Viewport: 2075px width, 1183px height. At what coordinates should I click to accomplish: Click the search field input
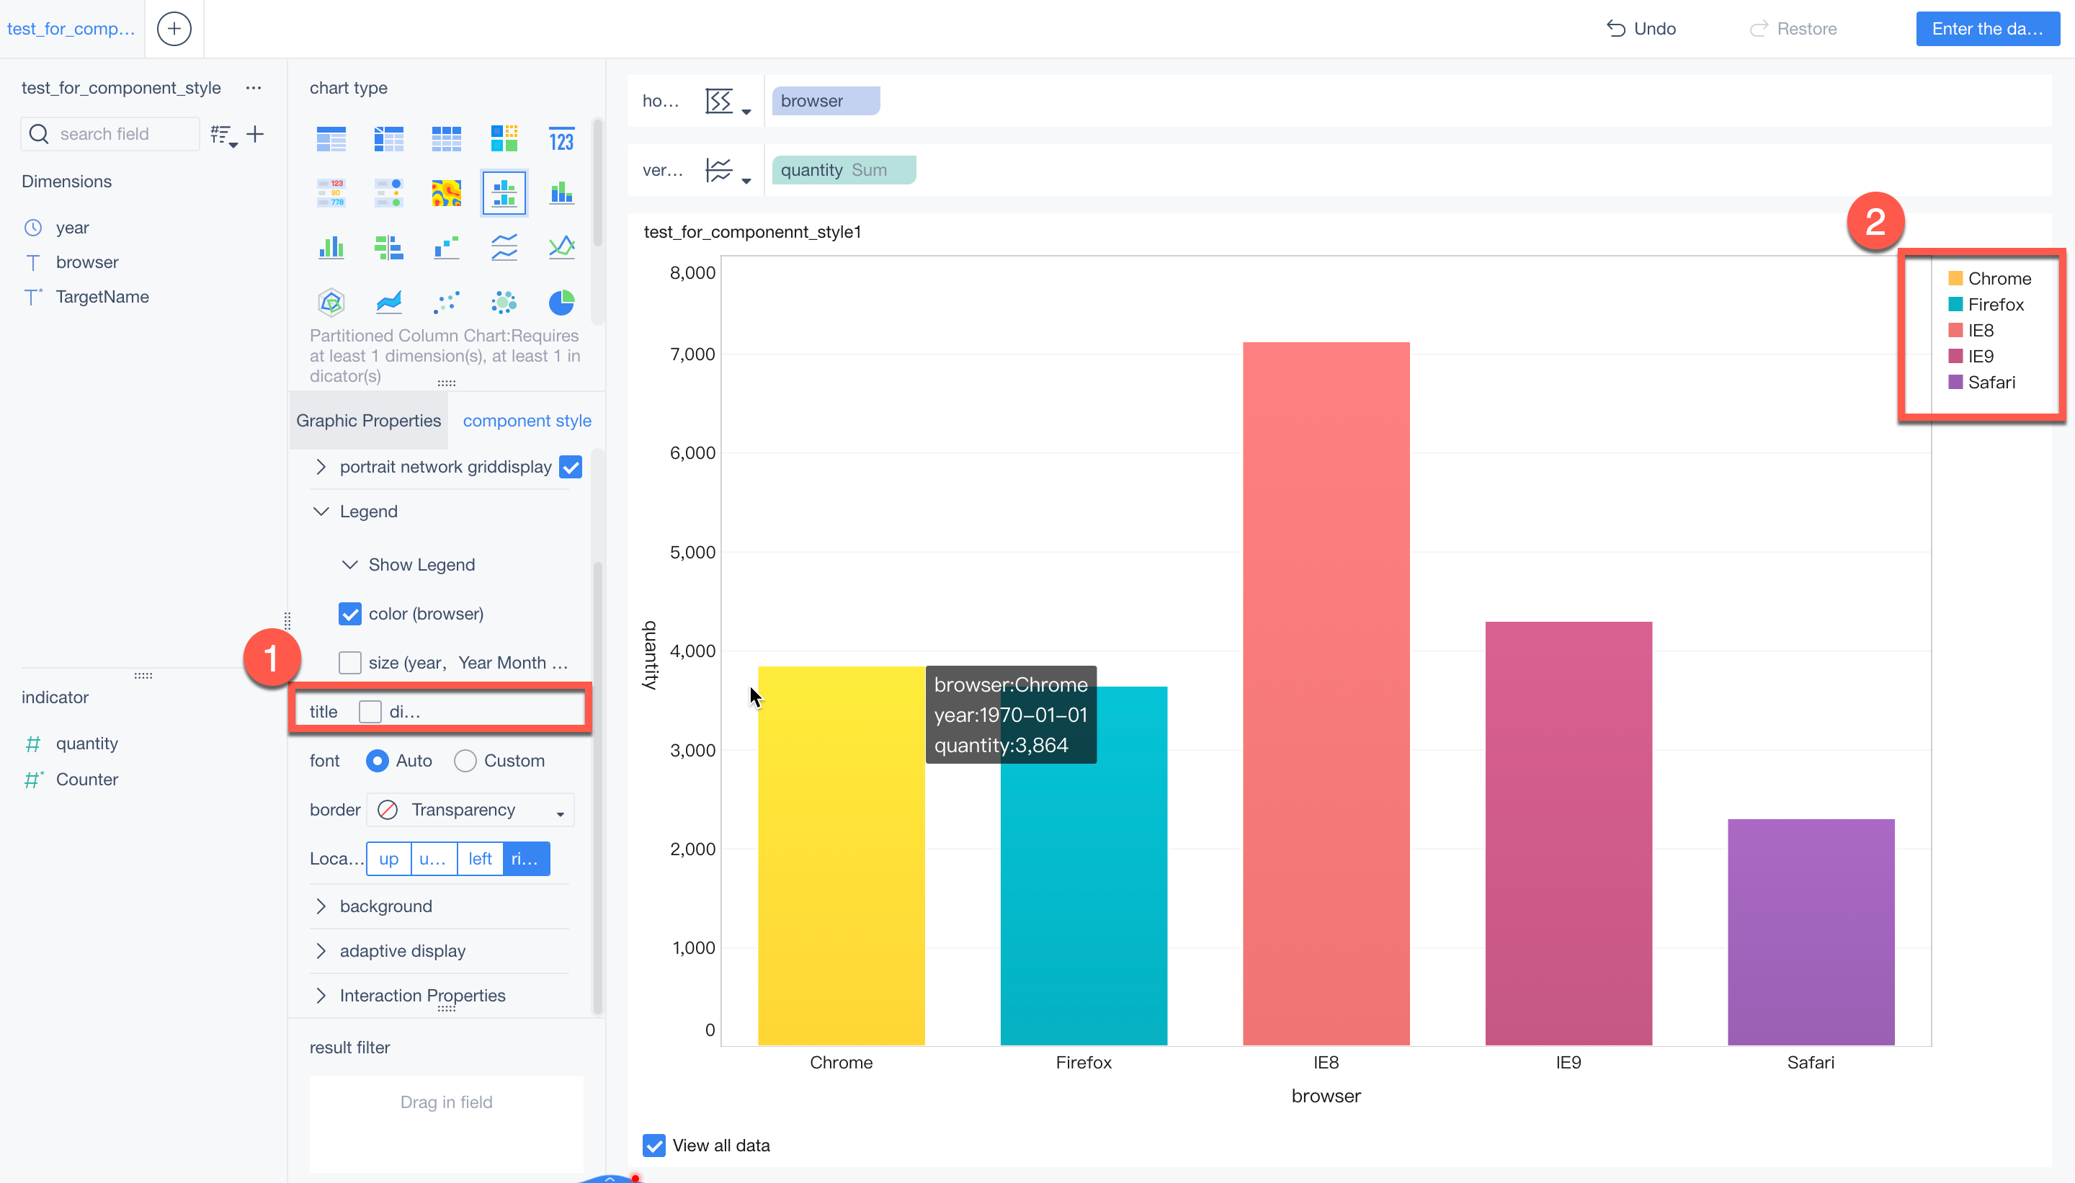(110, 134)
